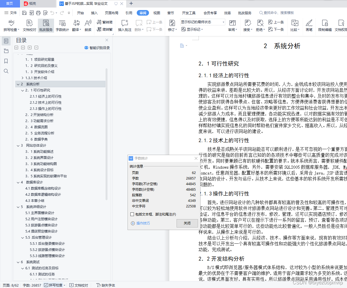Click the word count icon (字数统计)
This screenshot has height=288, width=347.
(62, 26)
